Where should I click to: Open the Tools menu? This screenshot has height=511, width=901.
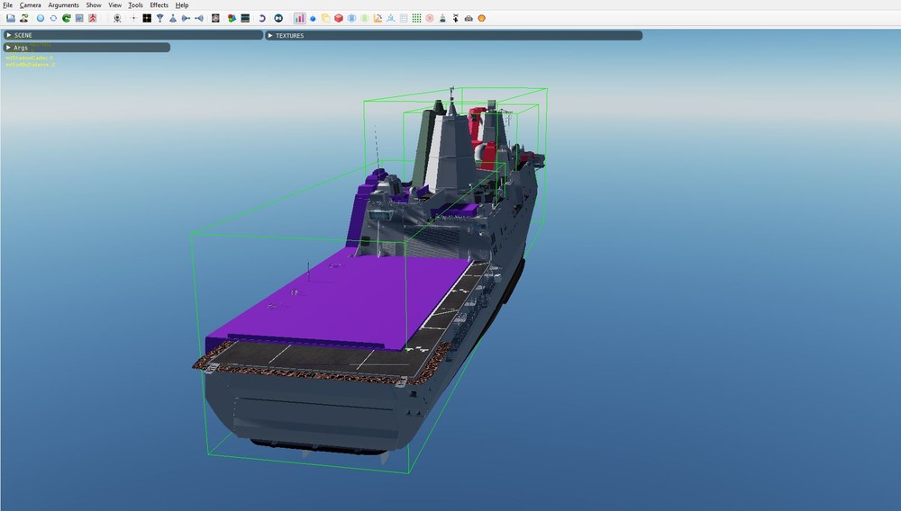coord(136,5)
